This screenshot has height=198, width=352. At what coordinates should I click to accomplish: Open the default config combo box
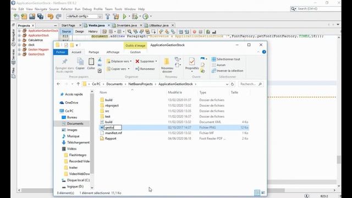pyautogui.click(x=84, y=16)
